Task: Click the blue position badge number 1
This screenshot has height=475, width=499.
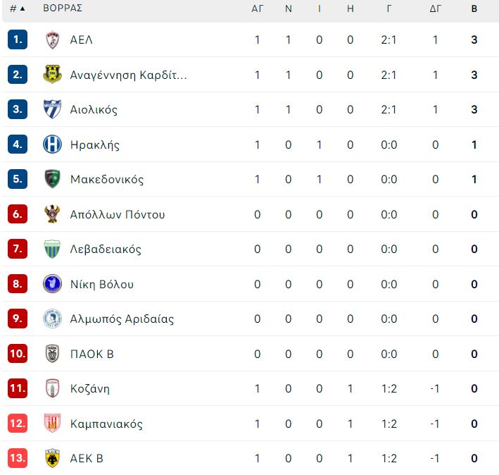Action: coord(18,39)
